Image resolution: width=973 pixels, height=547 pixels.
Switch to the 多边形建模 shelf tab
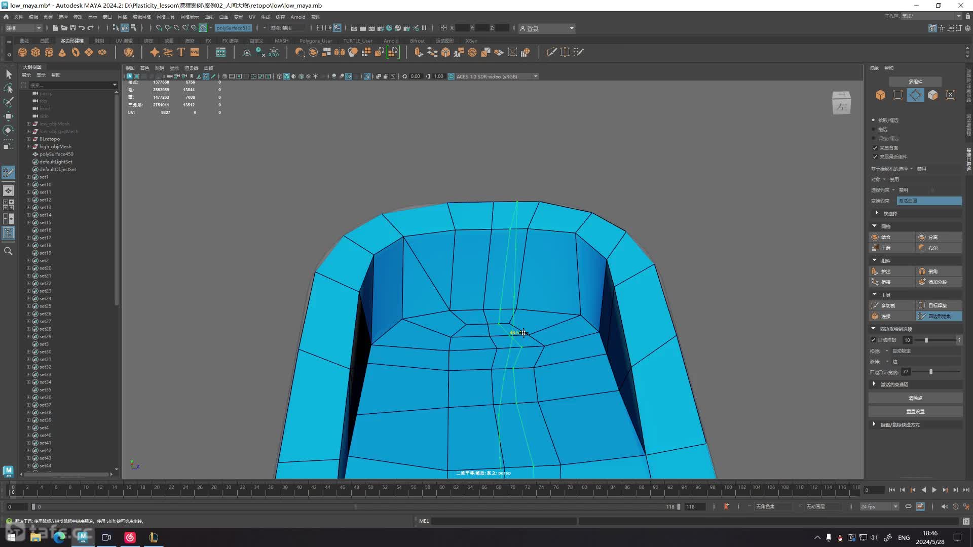coord(72,41)
